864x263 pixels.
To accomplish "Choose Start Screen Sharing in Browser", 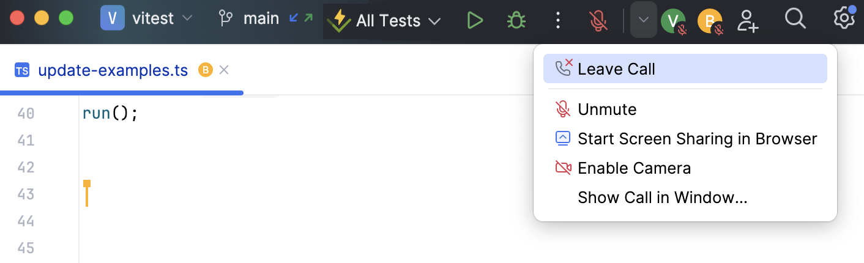I will [697, 139].
